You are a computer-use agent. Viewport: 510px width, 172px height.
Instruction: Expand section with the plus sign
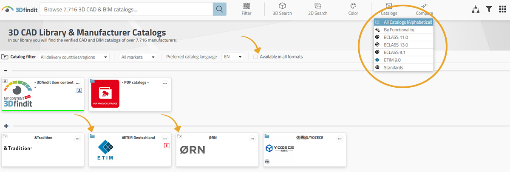point(6,126)
